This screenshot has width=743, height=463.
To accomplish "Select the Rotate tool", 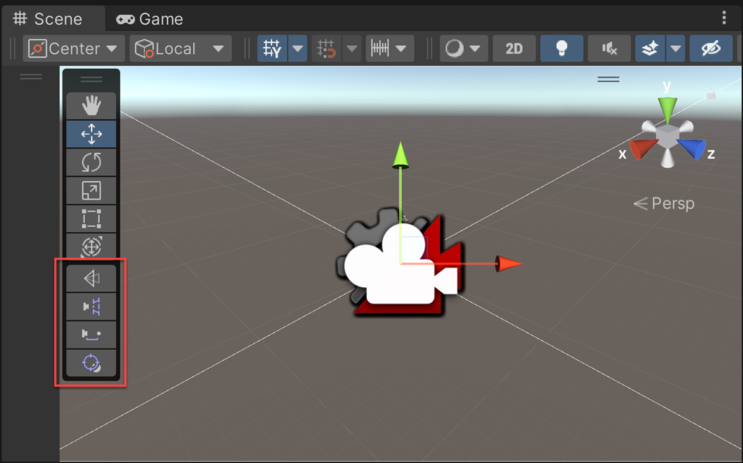I will [92, 162].
